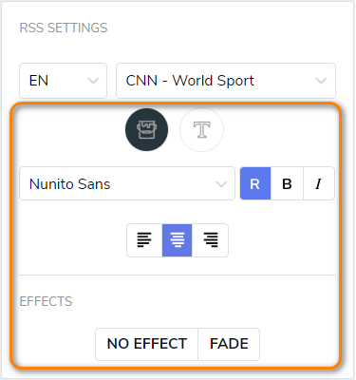Click the Nunito Sans font name text

click(69, 184)
